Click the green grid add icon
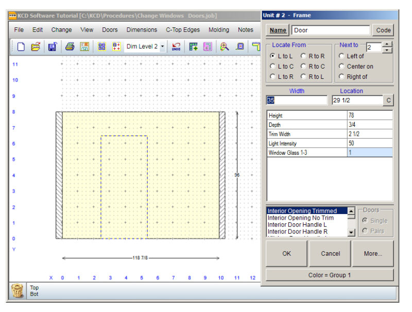The width and height of the screenshot is (412, 312). tap(193, 46)
